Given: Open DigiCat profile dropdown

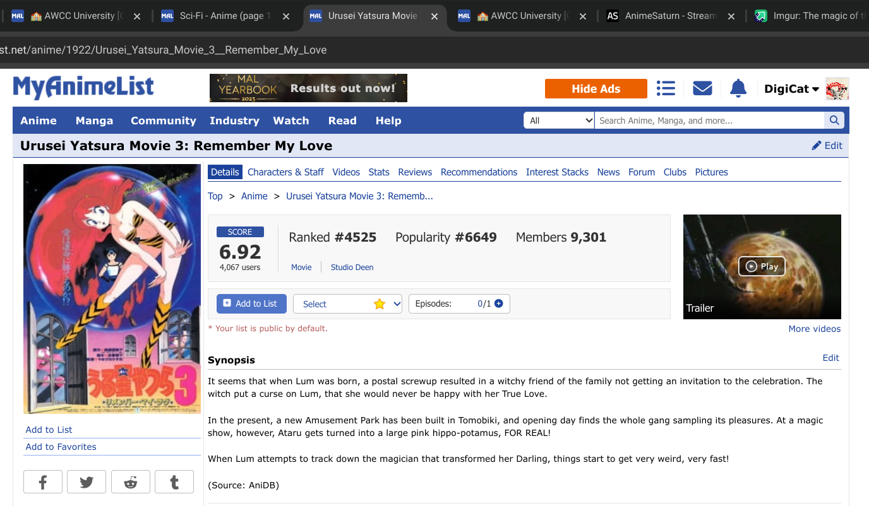Looking at the screenshot, I should (x=791, y=89).
